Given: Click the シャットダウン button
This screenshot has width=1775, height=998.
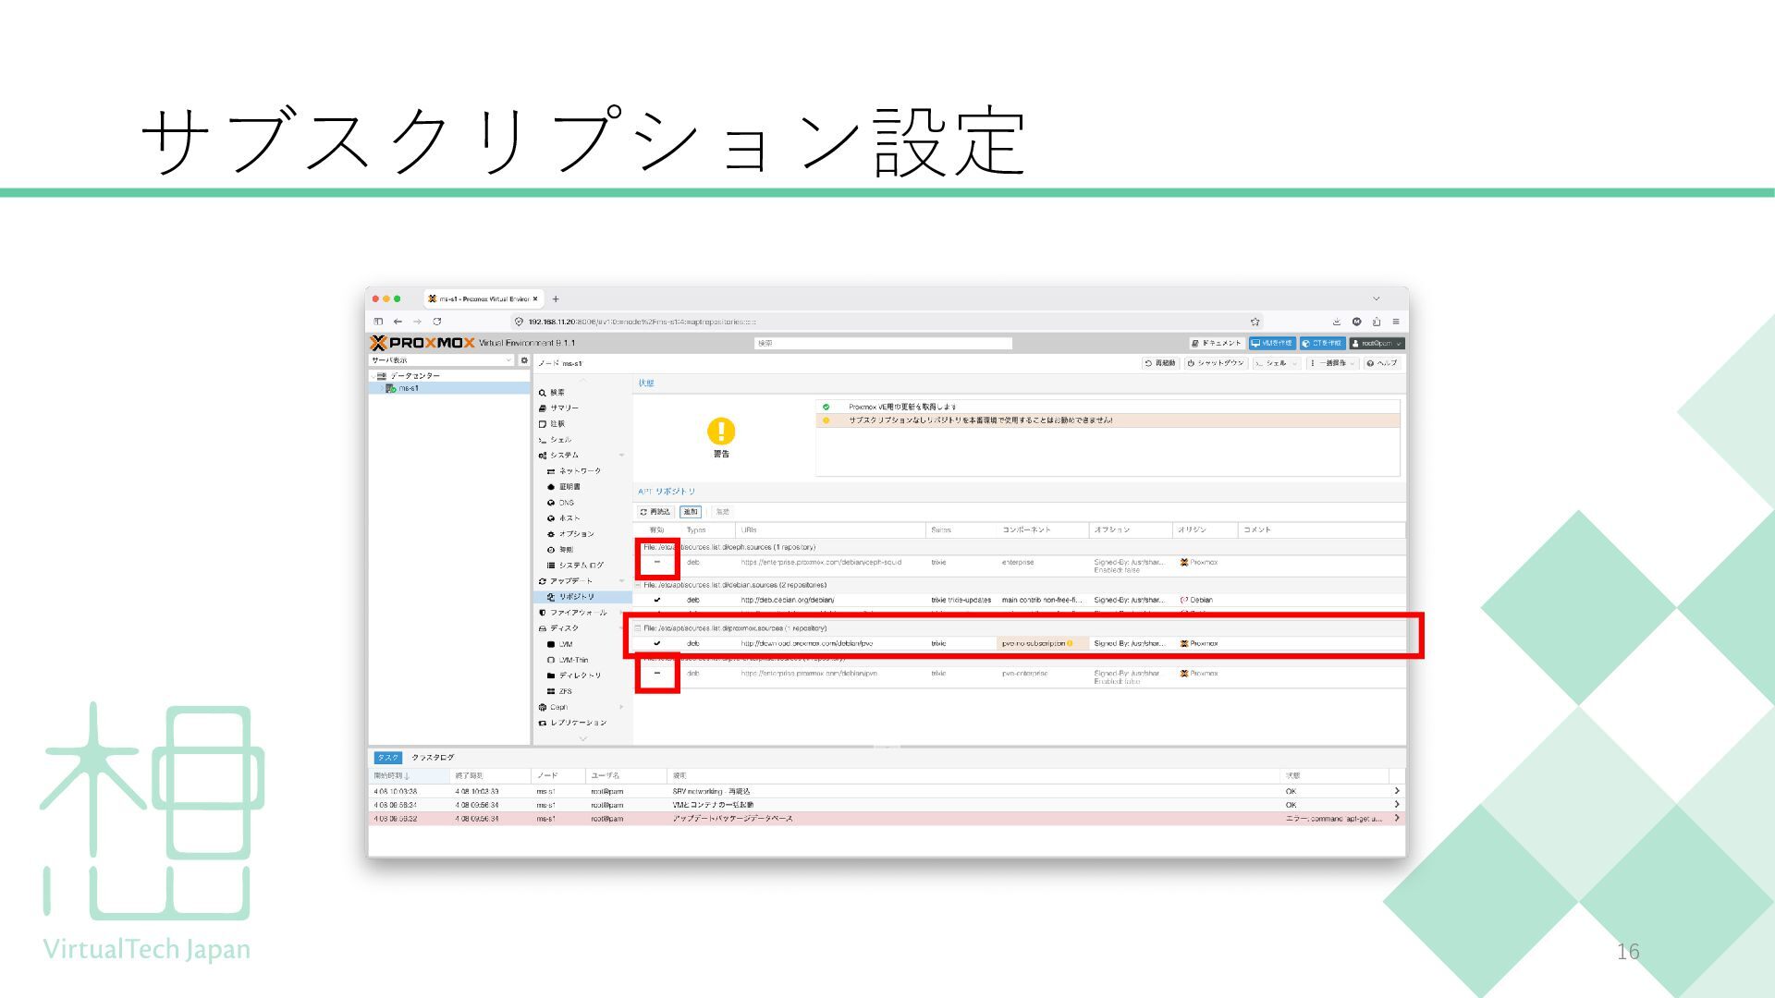Looking at the screenshot, I should point(1216,363).
